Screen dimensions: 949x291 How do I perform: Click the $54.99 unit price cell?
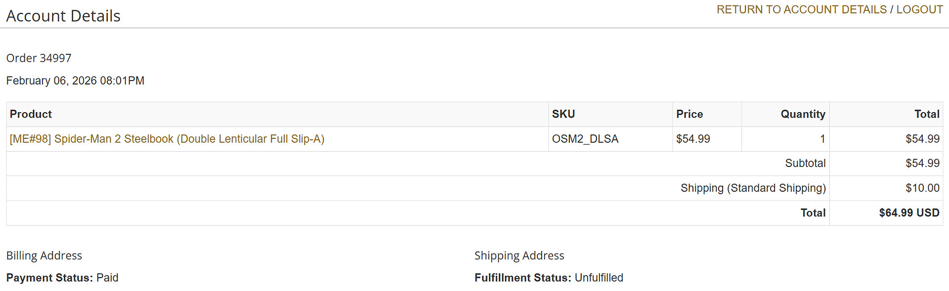(692, 139)
